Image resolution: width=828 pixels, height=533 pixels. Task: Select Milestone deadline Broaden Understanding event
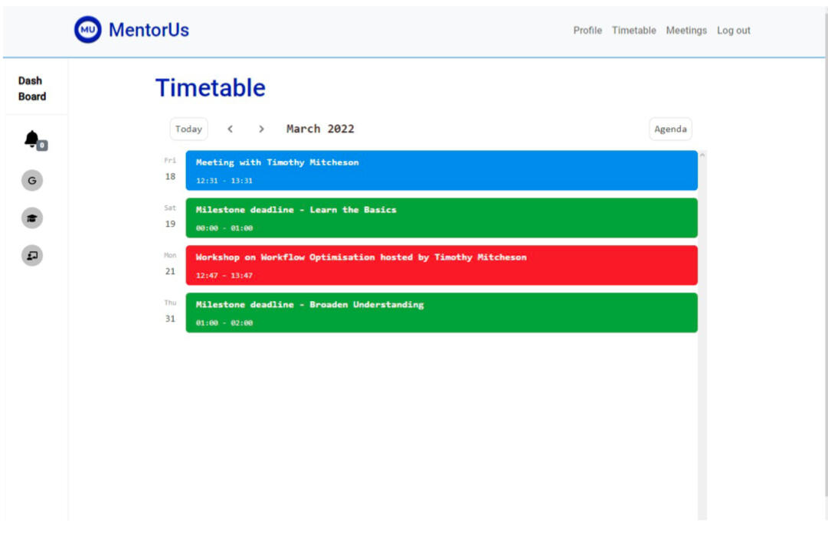tap(441, 313)
